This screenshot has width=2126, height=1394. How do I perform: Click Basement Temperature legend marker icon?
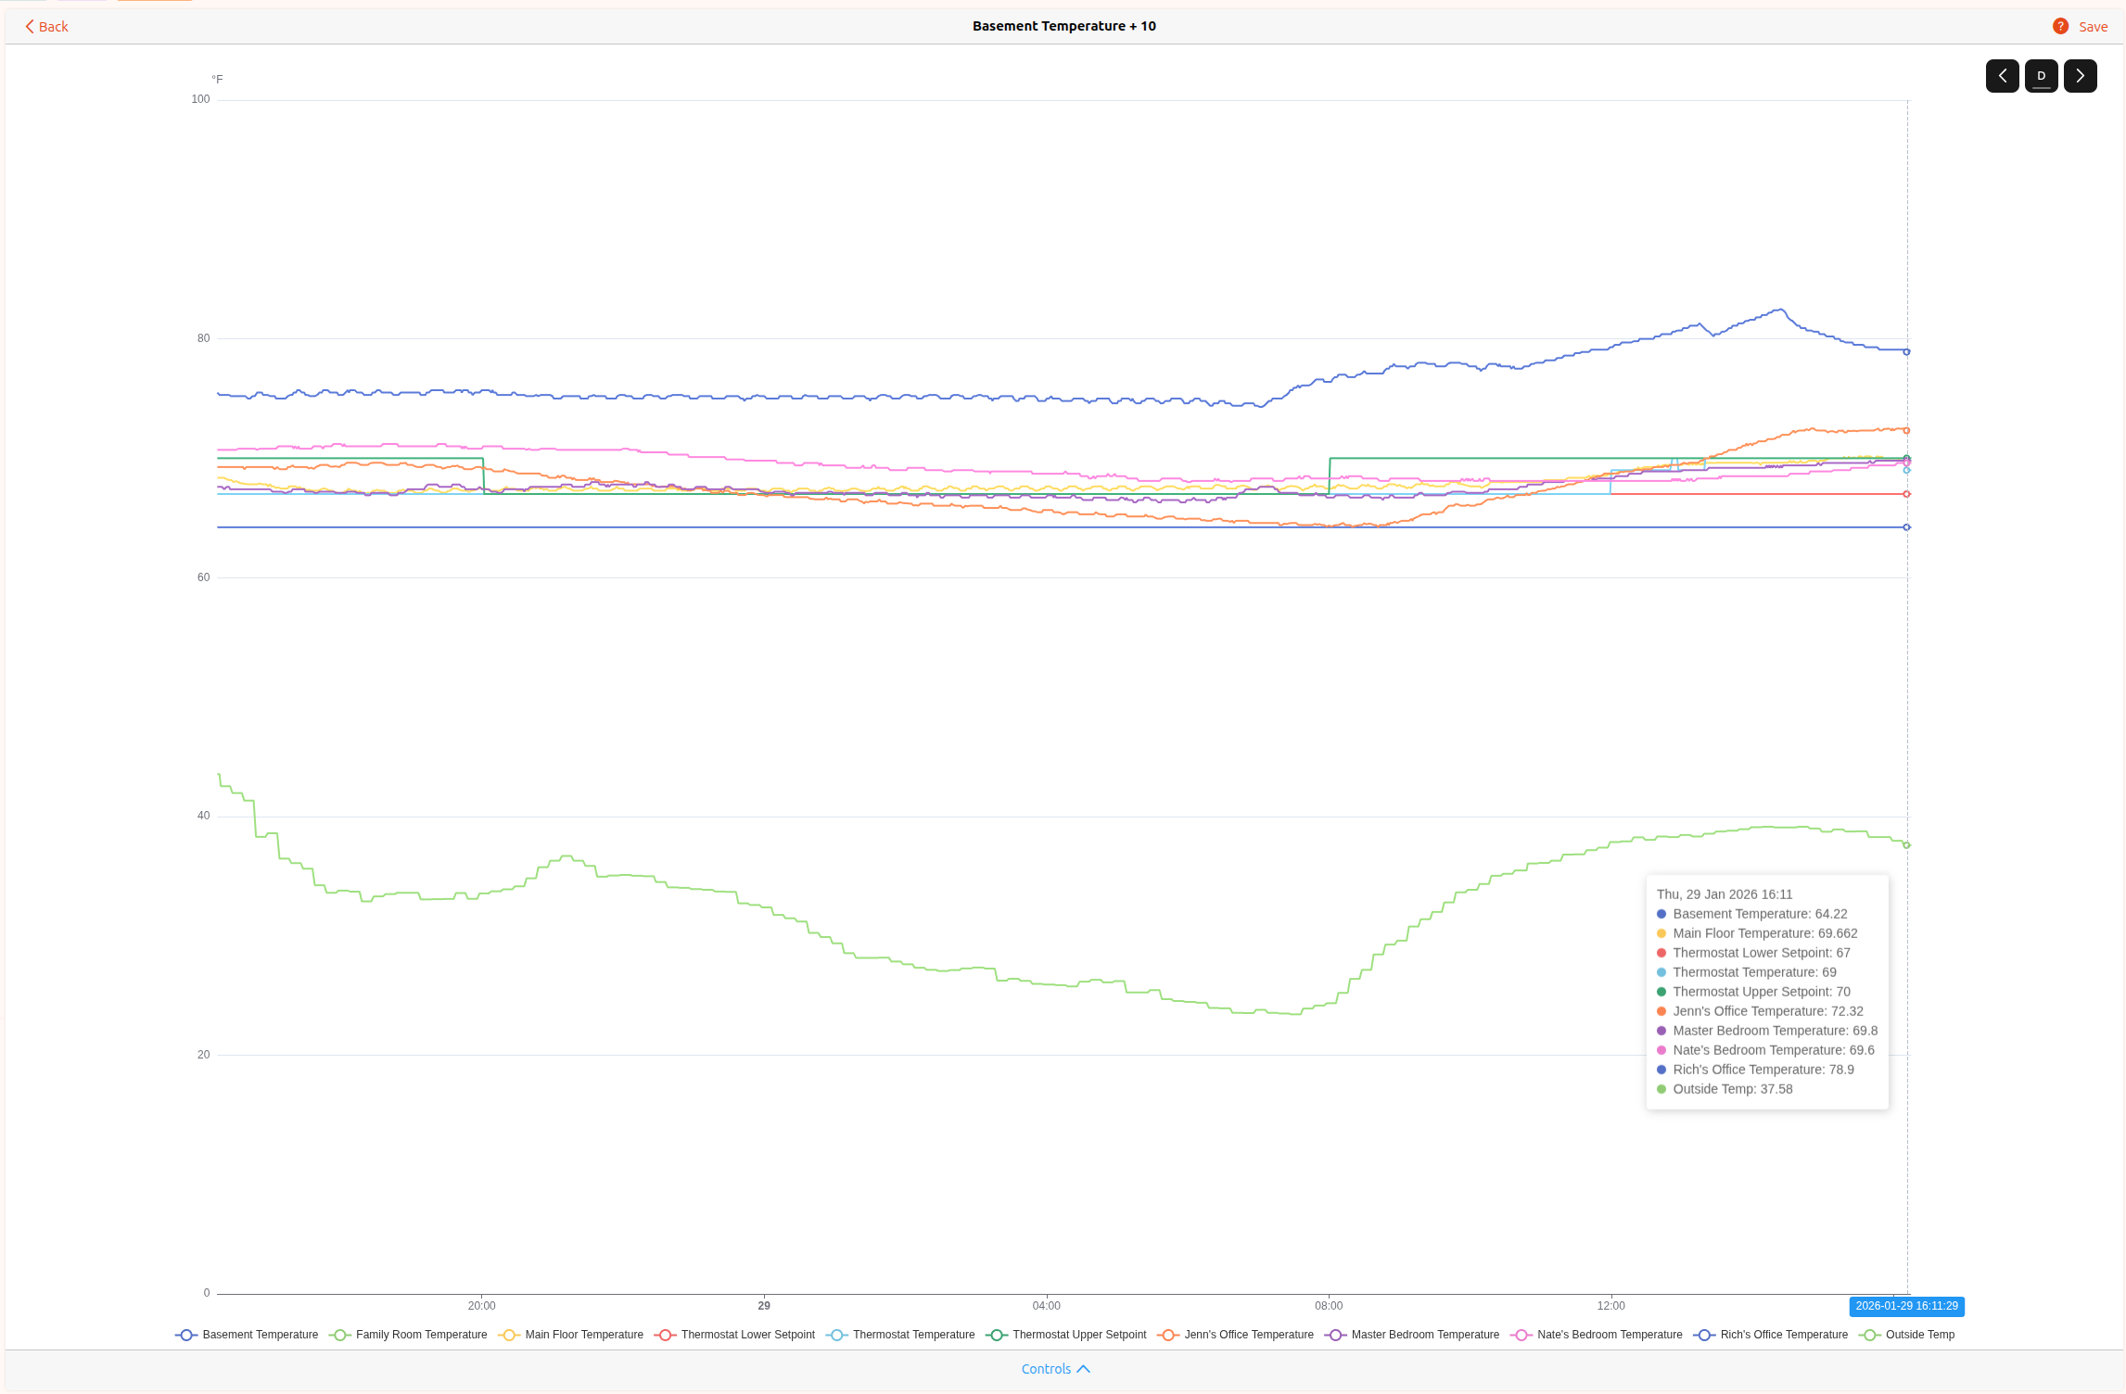pos(186,1335)
